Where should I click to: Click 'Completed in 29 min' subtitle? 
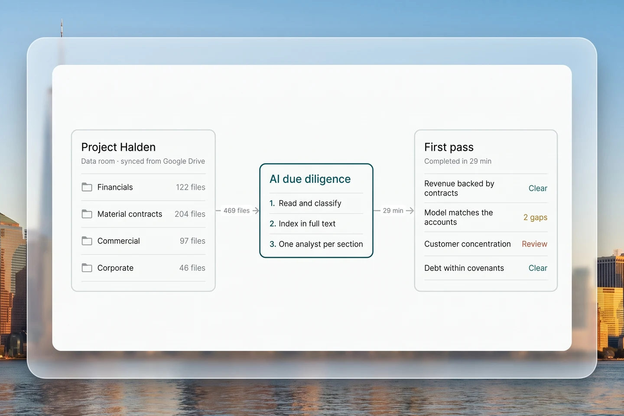(x=458, y=161)
